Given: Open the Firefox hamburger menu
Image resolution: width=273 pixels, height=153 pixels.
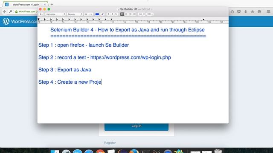Looking at the screenshot, I should coord(268,11).
